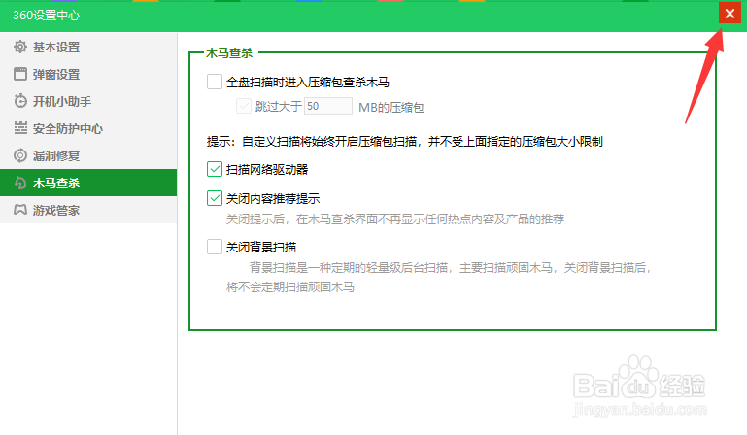Screen dimensions: 747x435
Task: Click the 木马查杀 group box heading
Action: coord(228,52)
